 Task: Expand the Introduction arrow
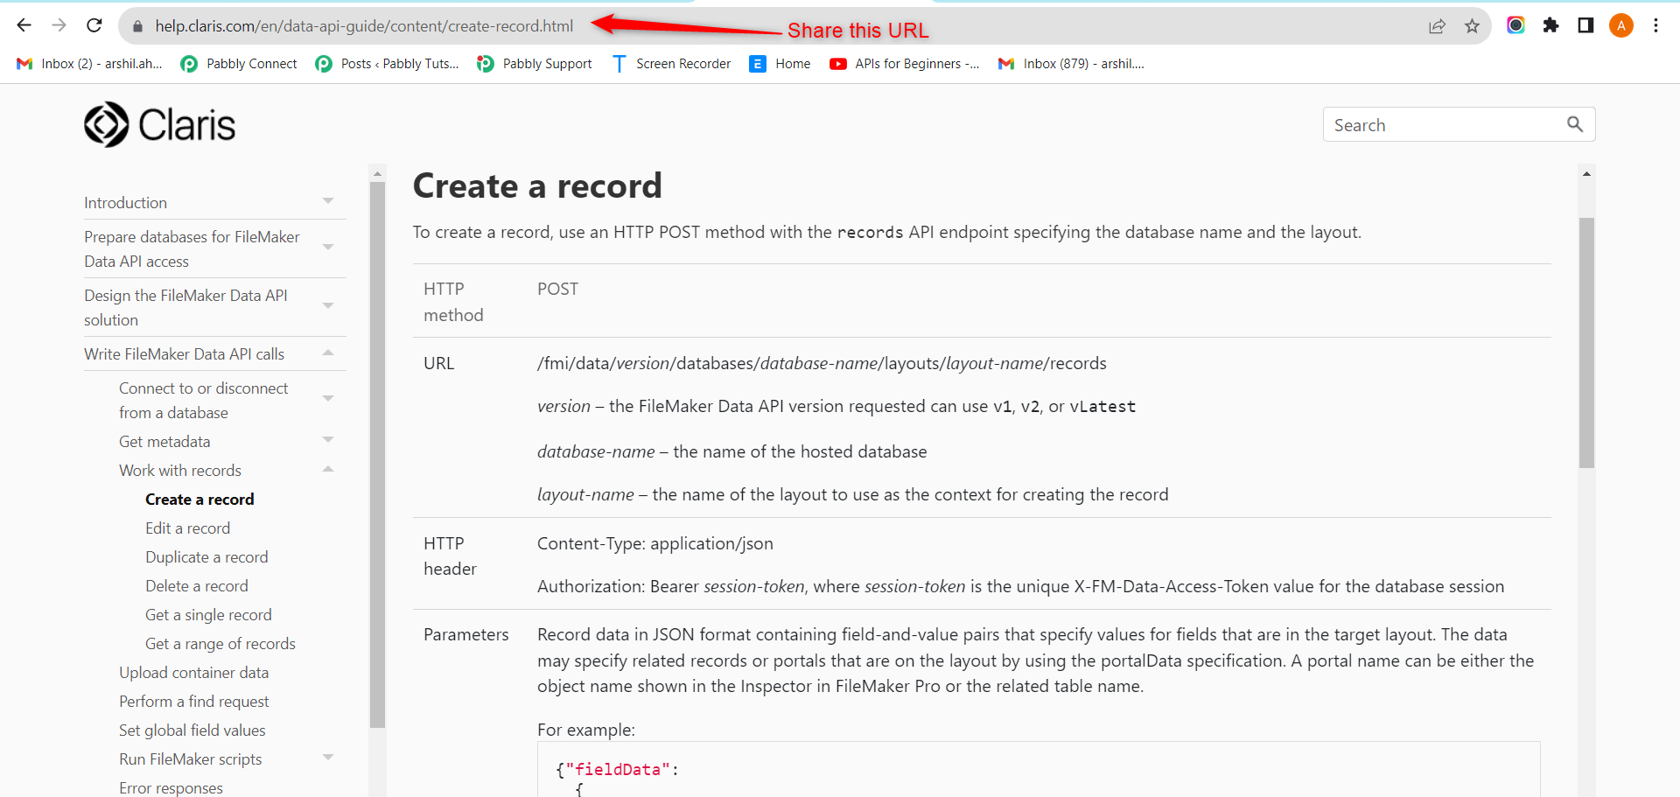coord(328,202)
